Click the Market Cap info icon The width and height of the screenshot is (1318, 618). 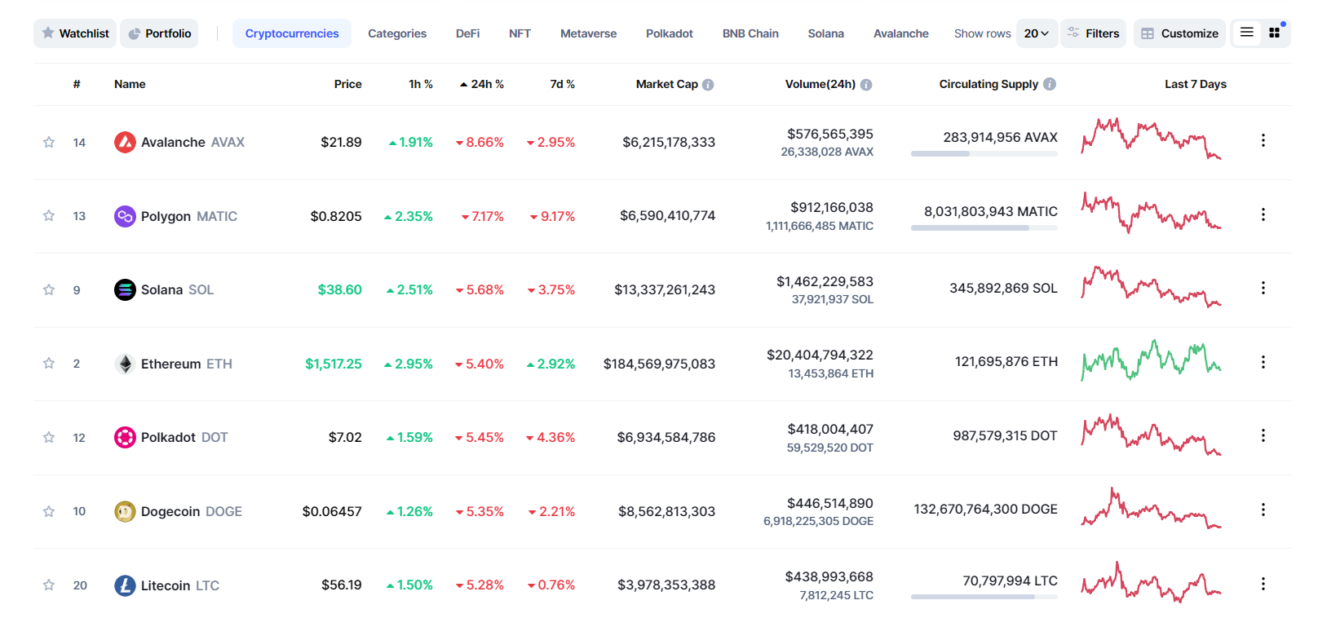pos(708,85)
